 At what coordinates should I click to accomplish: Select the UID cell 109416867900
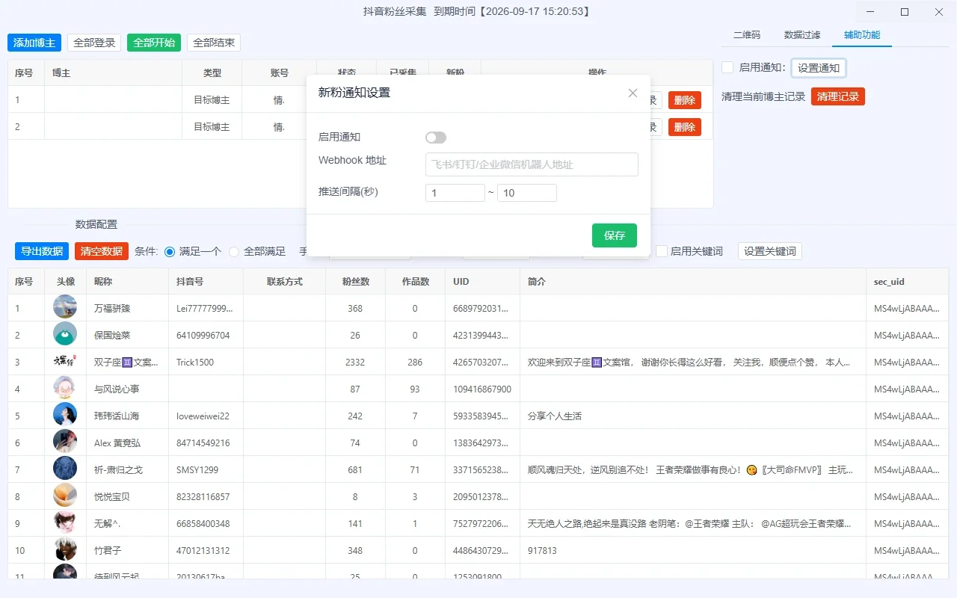tap(482, 389)
